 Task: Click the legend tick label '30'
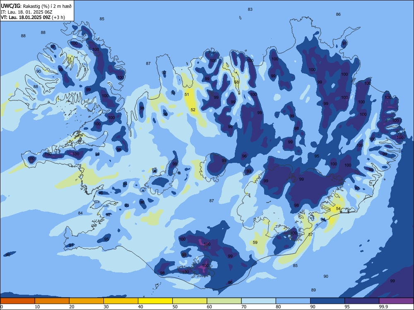(106, 307)
